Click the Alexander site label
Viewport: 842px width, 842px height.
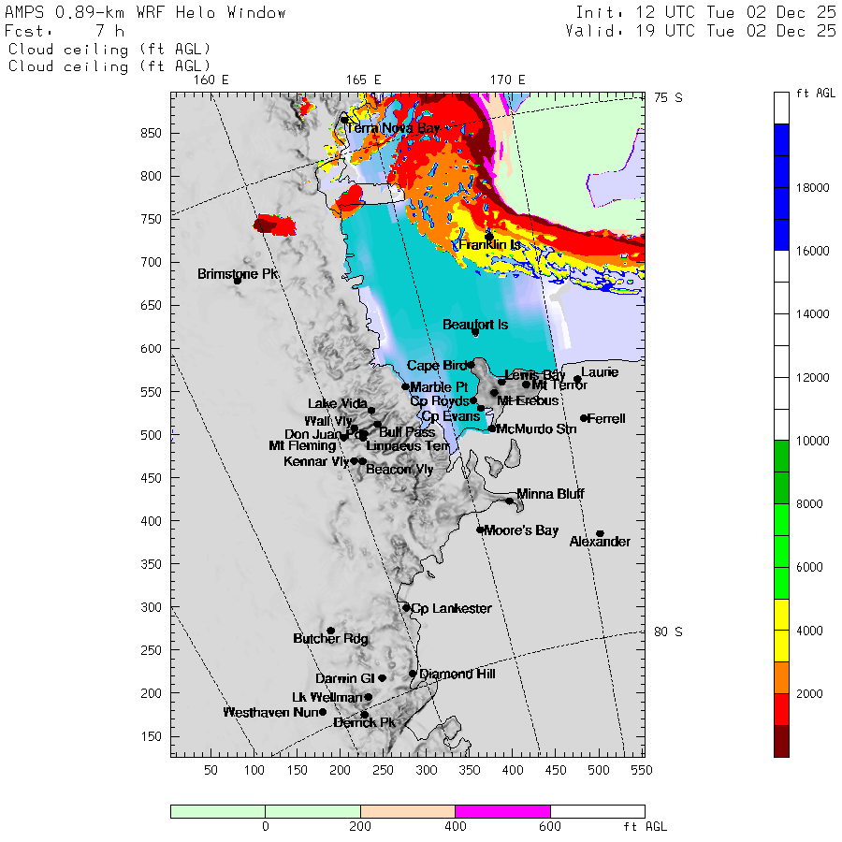click(x=600, y=542)
